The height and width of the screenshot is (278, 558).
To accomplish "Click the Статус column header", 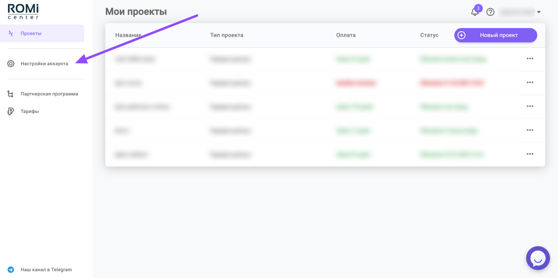I will point(429,35).
